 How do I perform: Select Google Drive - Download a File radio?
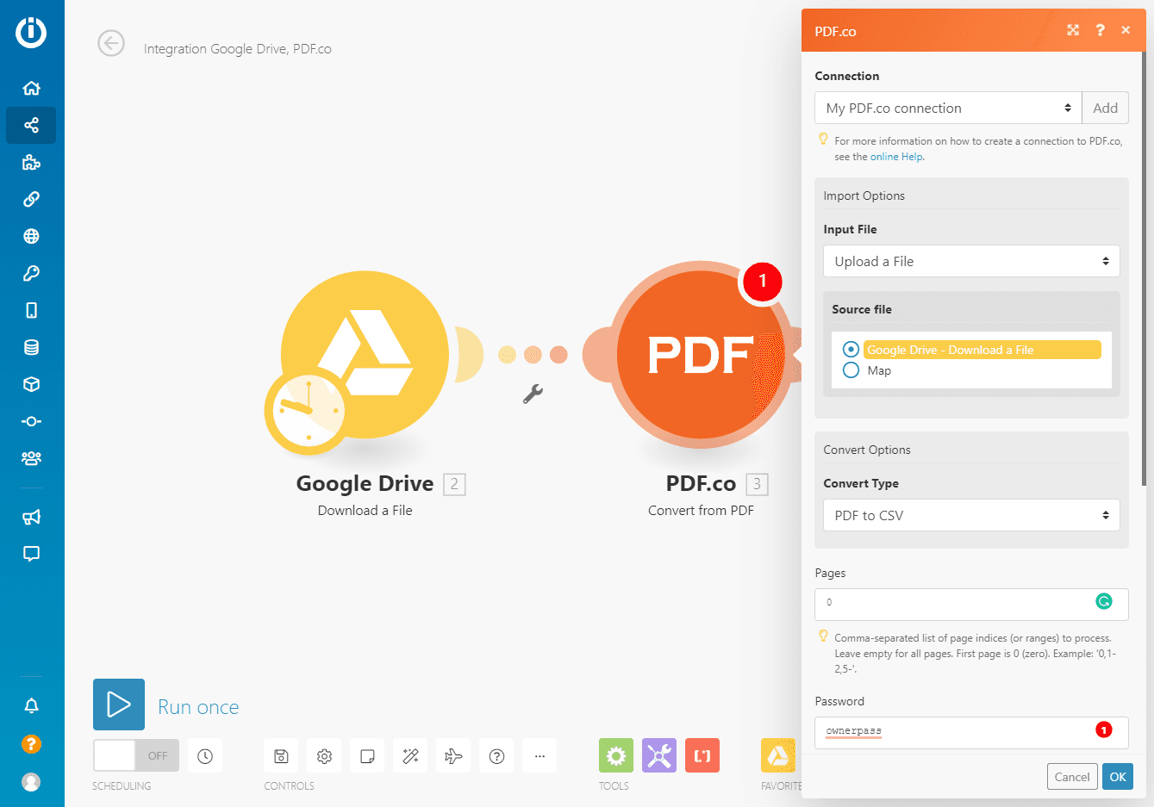click(x=851, y=350)
